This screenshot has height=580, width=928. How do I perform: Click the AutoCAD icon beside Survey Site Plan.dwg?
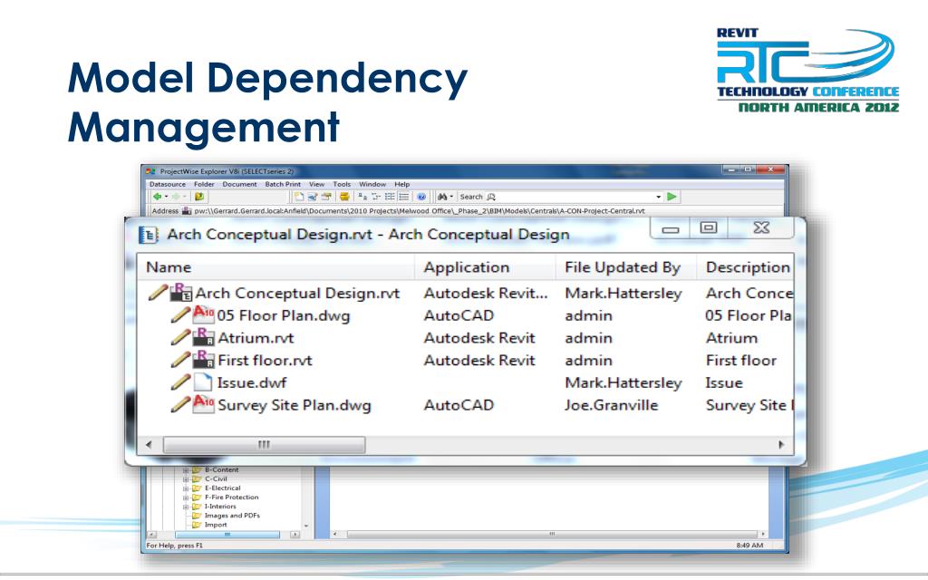click(x=204, y=404)
